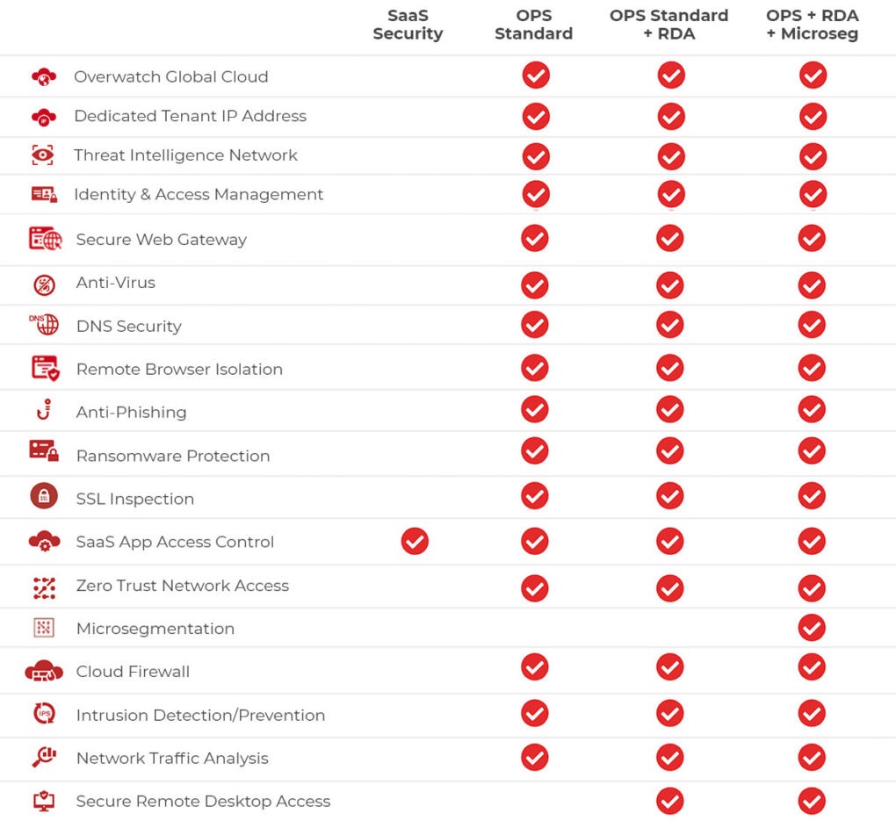This screenshot has width=896, height=821.
Task: Click the Network Traffic Analysis magnifier icon
Action: (44, 756)
